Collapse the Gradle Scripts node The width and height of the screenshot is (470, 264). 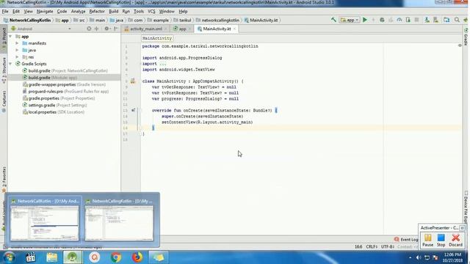(x=10, y=64)
